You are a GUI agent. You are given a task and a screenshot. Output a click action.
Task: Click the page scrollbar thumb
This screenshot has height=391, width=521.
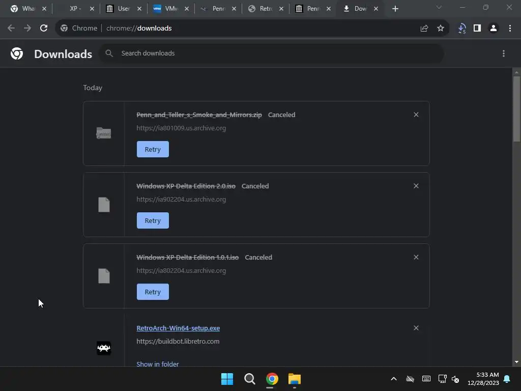[x=516, y=109]
